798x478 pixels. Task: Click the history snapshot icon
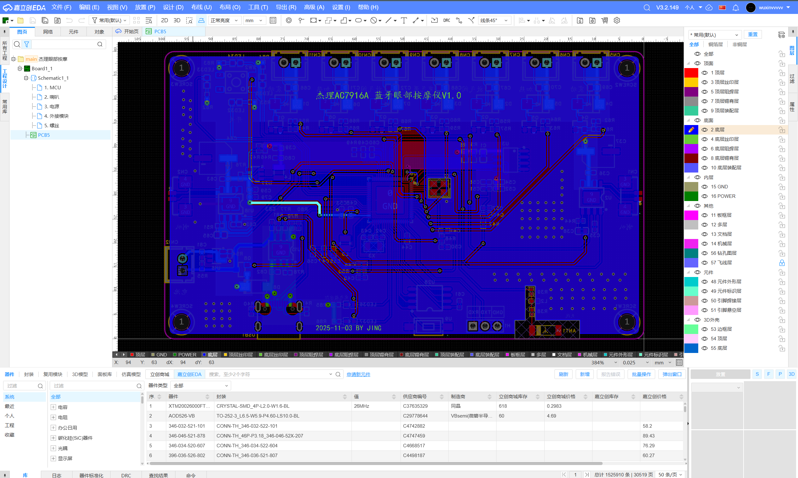(57, 20)
